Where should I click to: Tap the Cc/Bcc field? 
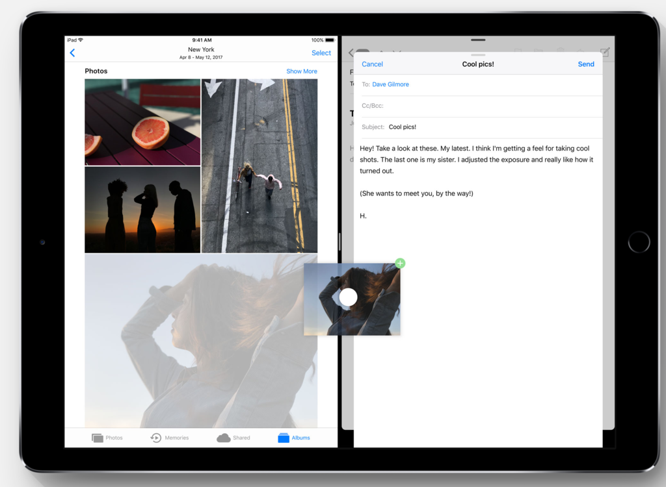[482, 106]
